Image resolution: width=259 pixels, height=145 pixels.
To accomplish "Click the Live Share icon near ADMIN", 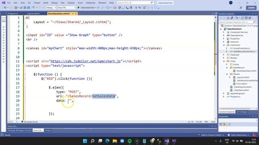I will click(x=241, y=8).
